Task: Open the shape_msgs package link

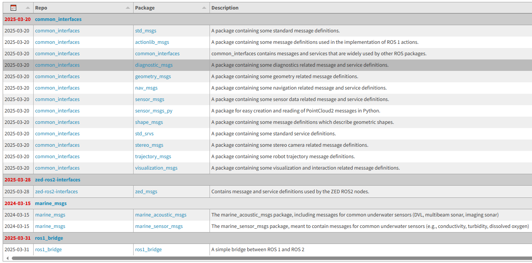Action: coord(149,122)
